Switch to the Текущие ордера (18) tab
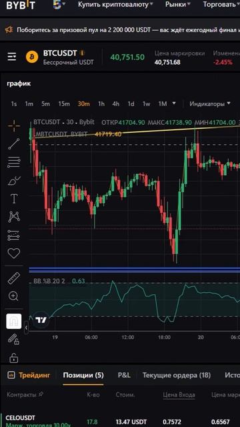 (177, 375)
